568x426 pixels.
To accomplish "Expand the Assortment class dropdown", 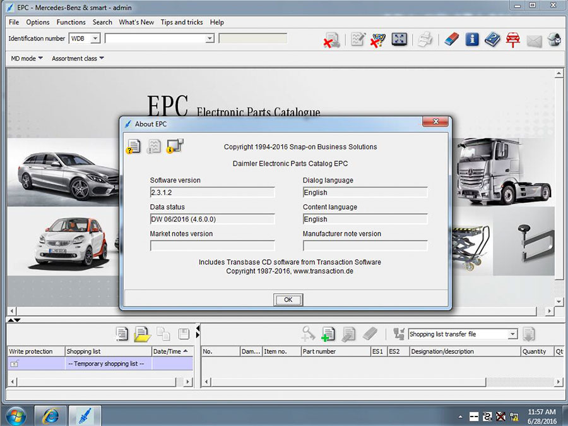I will tap(78, 58).
